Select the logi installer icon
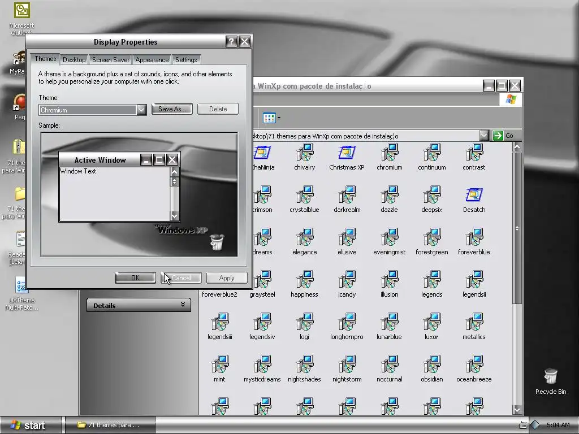Image resolution: width=579 pixels, height=434 pixels. 305,322
